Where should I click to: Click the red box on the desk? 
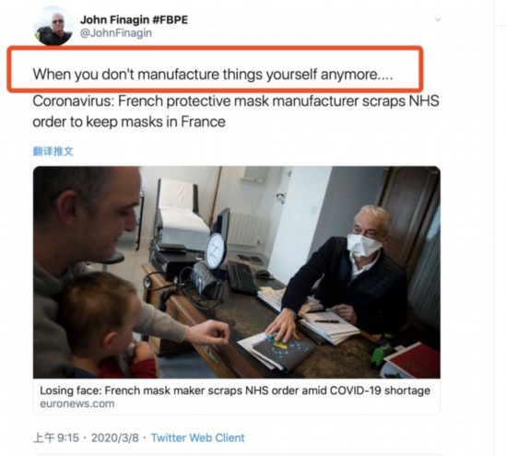[x=412, y=360]
